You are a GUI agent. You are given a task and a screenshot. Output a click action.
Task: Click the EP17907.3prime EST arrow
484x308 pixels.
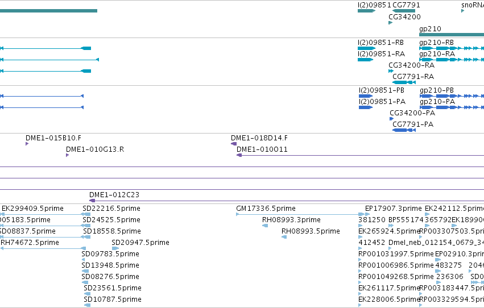367,214
